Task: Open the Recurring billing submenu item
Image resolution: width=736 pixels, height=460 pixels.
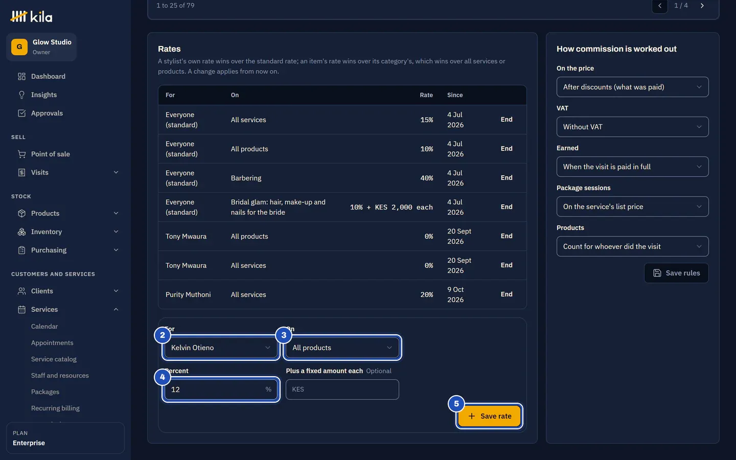Action: 55,408
